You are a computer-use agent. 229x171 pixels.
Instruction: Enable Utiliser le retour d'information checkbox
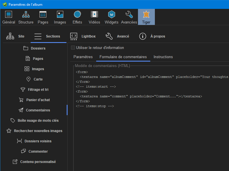73,48
